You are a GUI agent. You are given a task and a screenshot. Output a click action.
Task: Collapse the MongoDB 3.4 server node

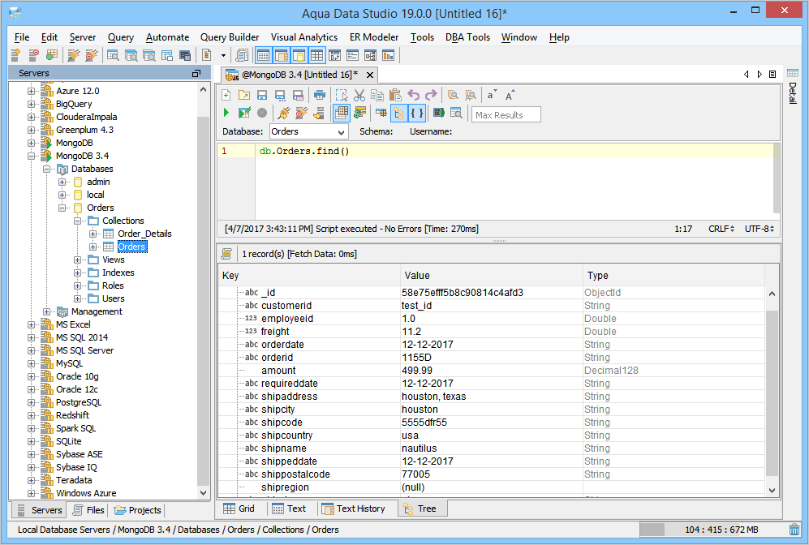tap(32, 156)
